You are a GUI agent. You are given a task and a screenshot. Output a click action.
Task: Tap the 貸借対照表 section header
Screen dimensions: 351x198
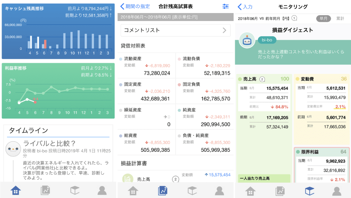tap(133, 46)
